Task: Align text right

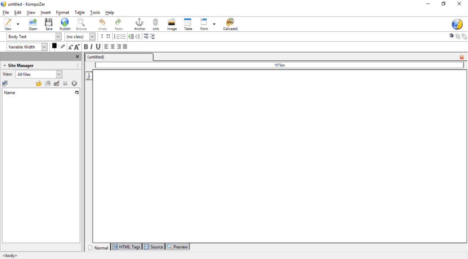Action: (119, 46)
